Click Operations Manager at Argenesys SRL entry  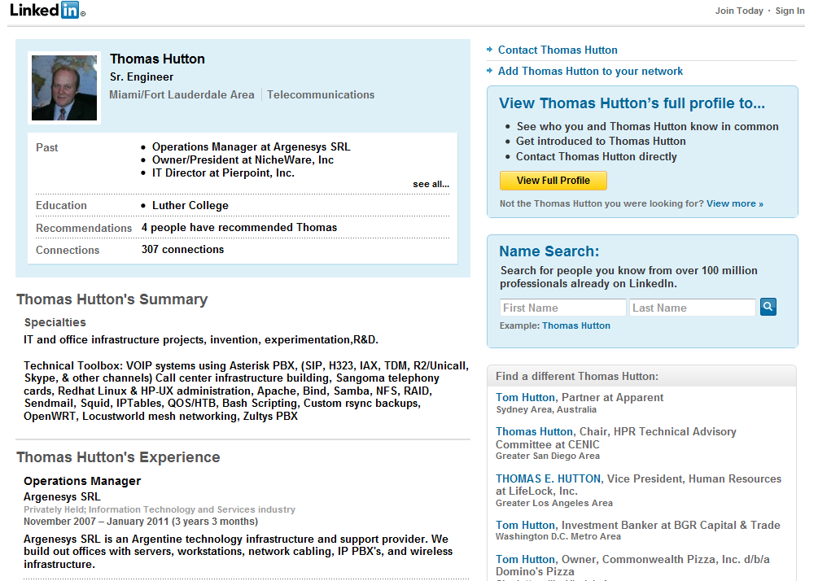tap(251, 147)
